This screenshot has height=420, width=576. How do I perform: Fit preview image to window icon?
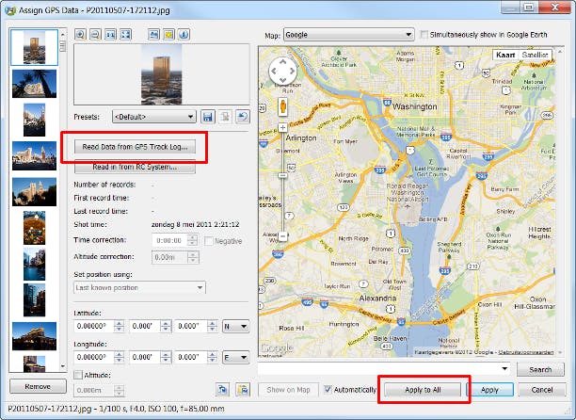125,35
